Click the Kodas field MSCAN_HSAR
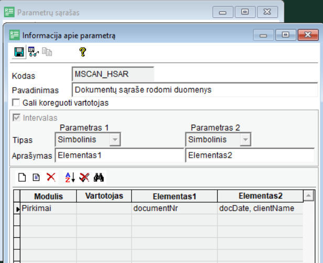Viewport: 323px width, 263px height. click(x=113, y=74)
